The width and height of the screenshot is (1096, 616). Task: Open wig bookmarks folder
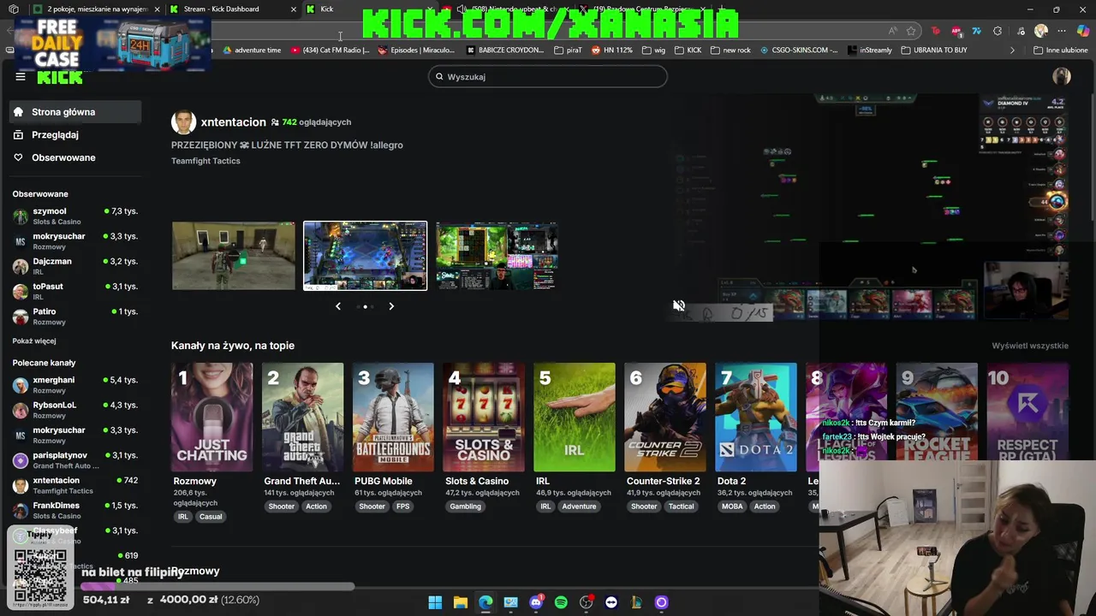(x=653, y=50)
